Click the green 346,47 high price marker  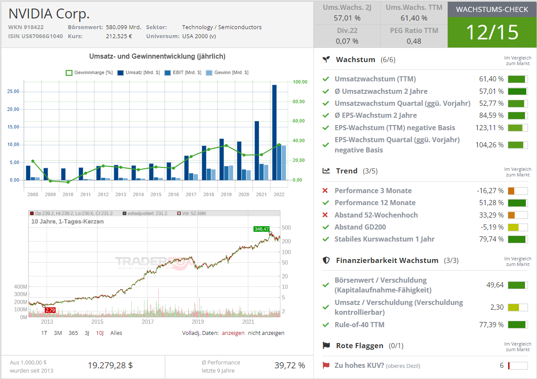261,229
